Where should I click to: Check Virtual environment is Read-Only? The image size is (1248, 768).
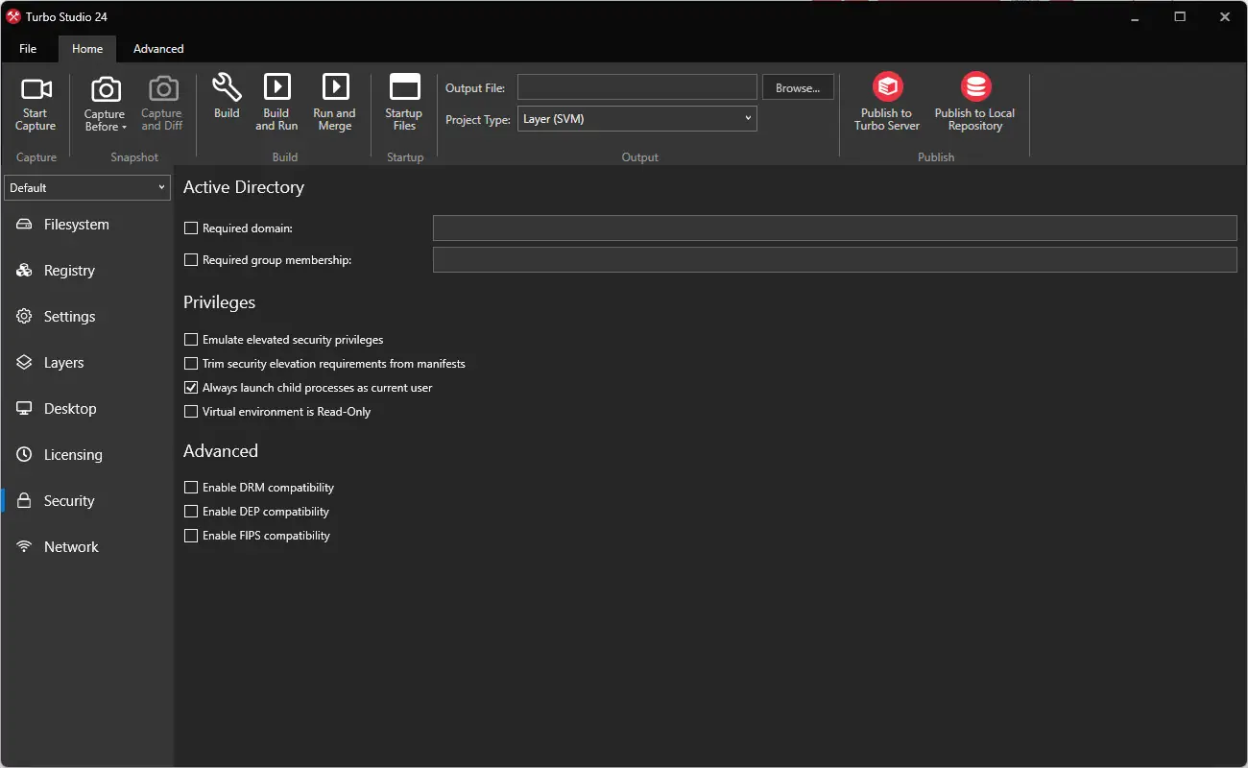pos(191,412)
